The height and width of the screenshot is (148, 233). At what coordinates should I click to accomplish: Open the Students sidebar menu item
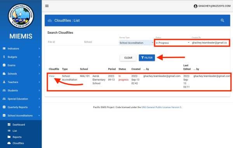21,90
